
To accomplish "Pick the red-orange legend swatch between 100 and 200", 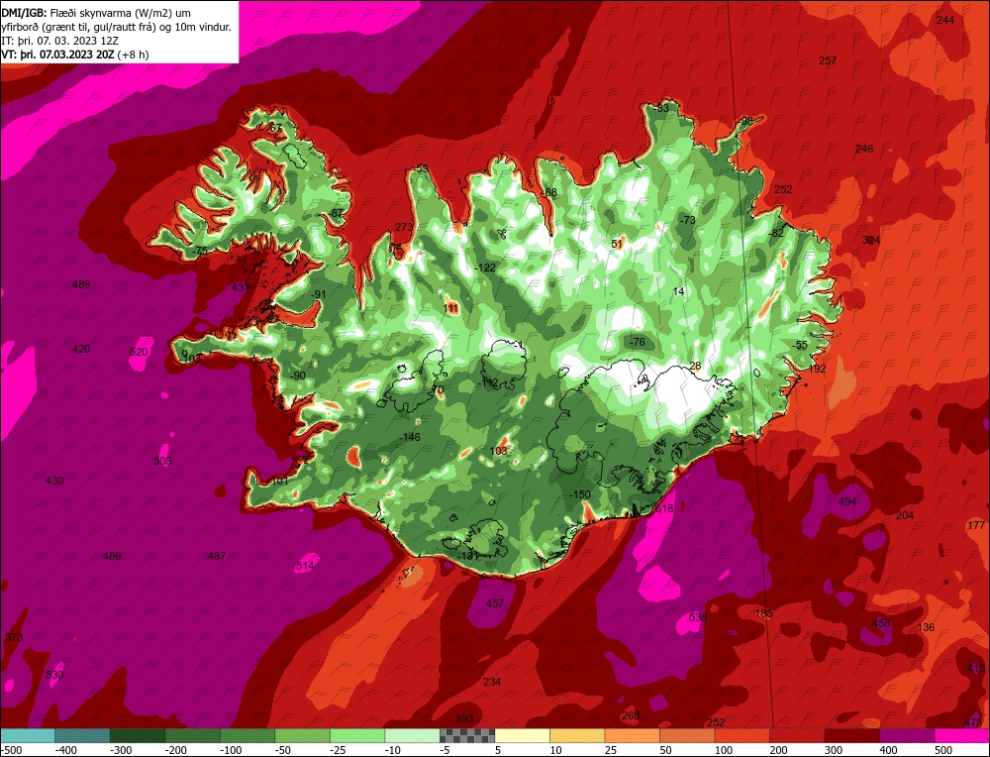I will tap(742, 735).
